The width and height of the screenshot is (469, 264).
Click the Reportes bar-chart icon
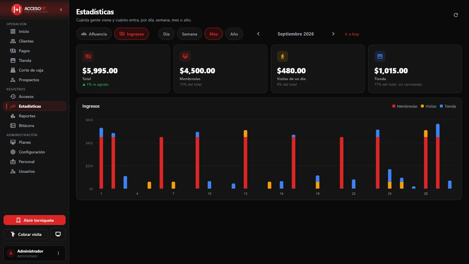13,116
